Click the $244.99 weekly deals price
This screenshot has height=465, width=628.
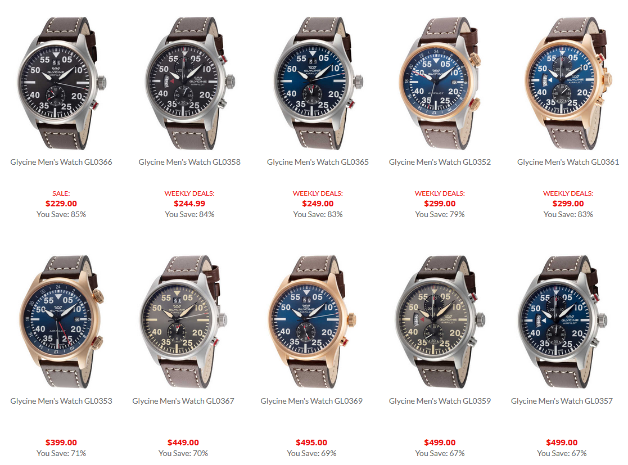click(x=189, y=204)
